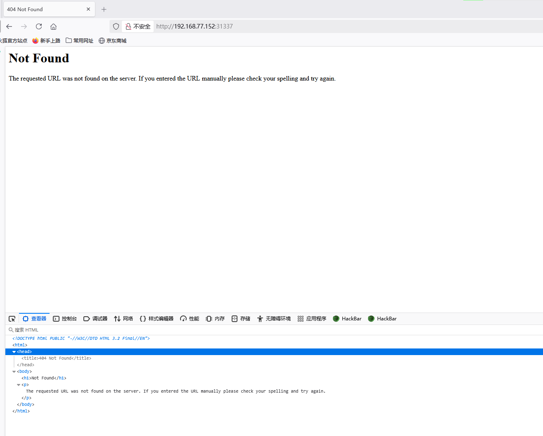The height and width of the screenshot is (436, 543).
Task: Activate the element picker tool in DevTools
Action: tap(12, 319)
